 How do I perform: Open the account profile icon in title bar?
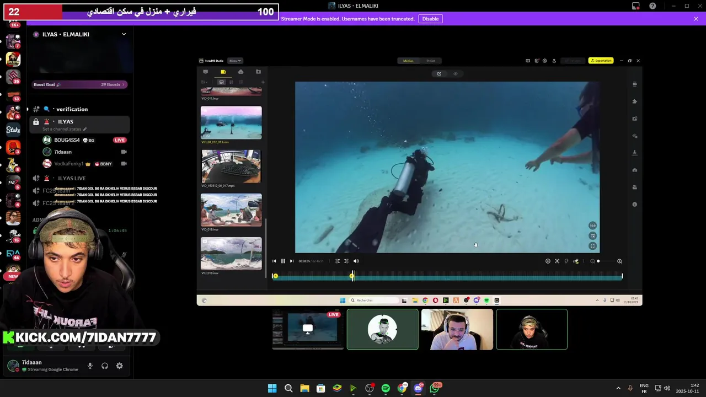click(x=554, y=61)
